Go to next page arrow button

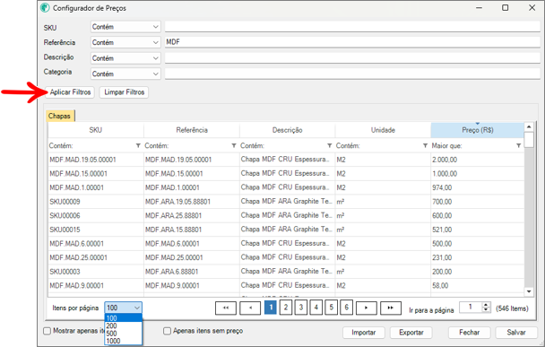(367, 308)
